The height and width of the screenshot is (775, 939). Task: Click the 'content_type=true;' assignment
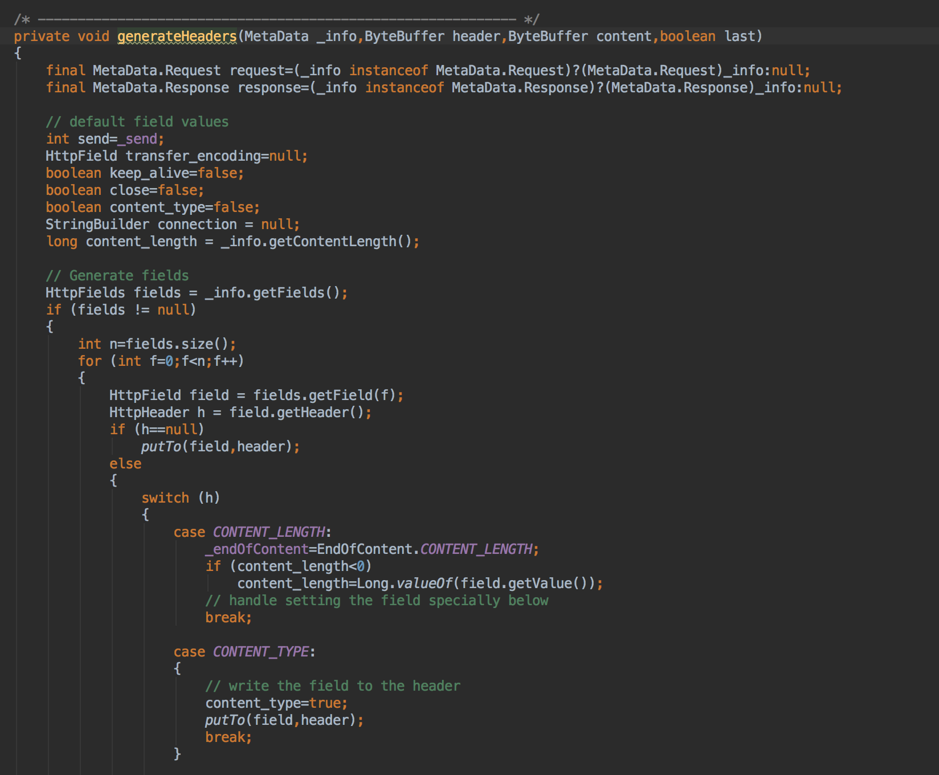click(276, 703)
